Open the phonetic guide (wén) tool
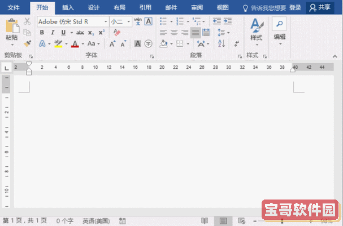Viewport: 343px width, 226px height. pos(138,21)
